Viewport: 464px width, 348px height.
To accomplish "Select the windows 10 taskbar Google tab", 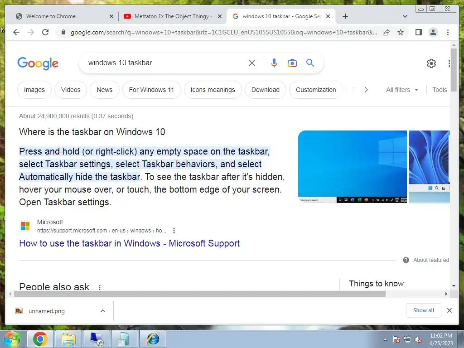I will [281, 16].
